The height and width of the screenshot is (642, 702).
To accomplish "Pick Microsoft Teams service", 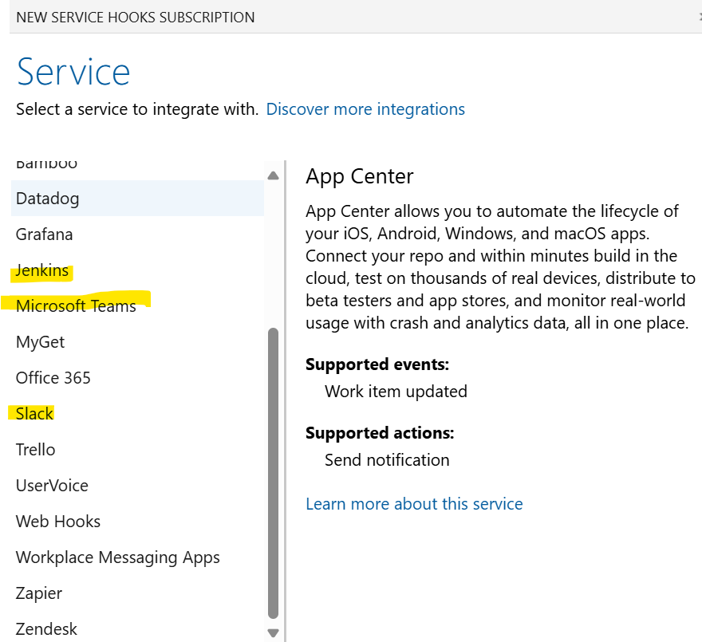I will (x=137, y=306).
